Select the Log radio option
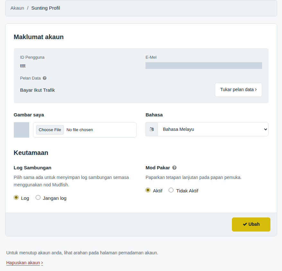The height and width of the screenshot is (271, 282). [16, 198]
